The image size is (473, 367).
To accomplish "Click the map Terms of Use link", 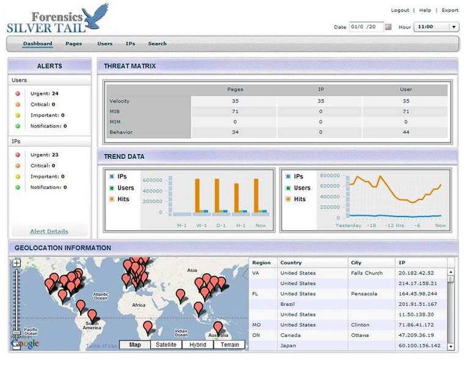I will 101,346.
